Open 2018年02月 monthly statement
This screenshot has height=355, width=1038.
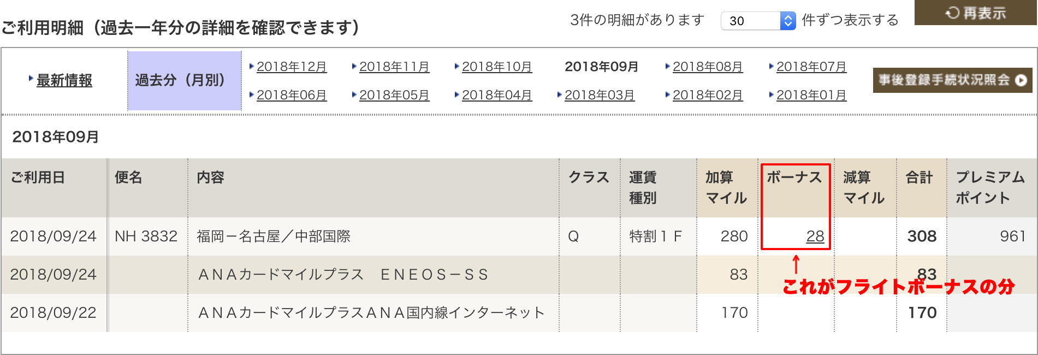708,95
